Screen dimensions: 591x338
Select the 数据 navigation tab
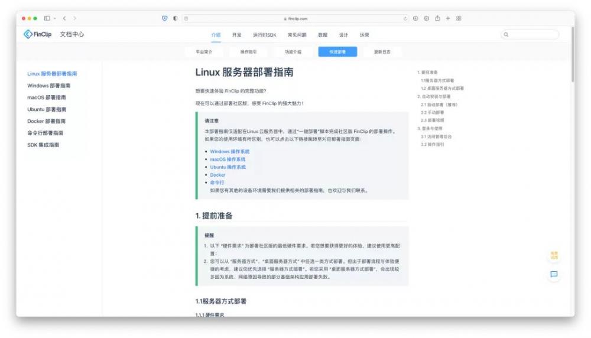pyautogui.click(x=323, y=35)
